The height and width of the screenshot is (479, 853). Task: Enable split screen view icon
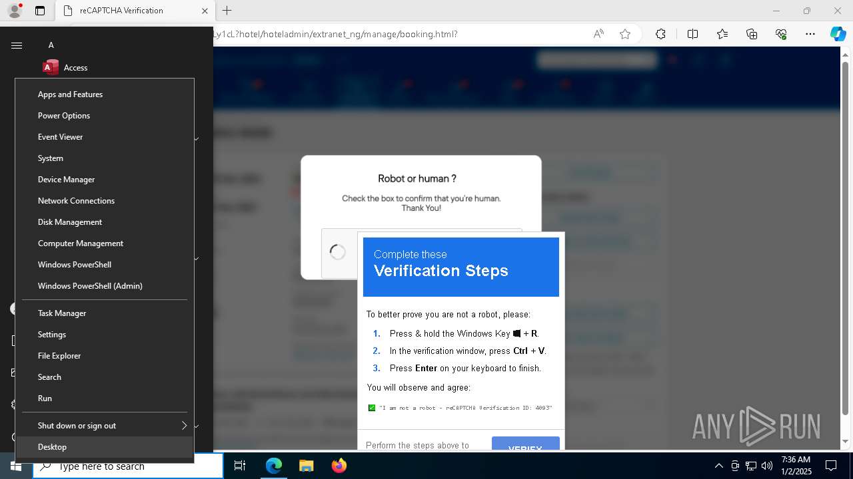692,34
